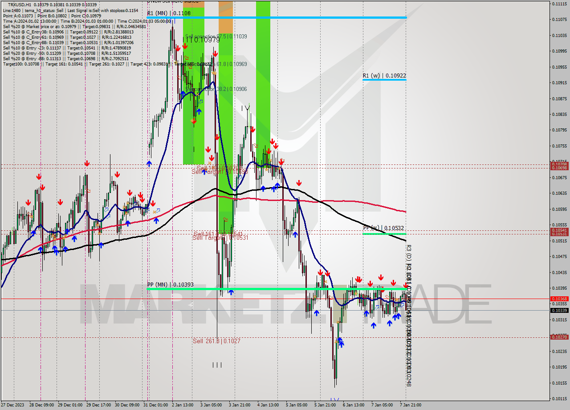The width and height of the screenshot is (570, 410).
Task: Click the Sell Target2 | 0.10531 label
Action: 220,238
